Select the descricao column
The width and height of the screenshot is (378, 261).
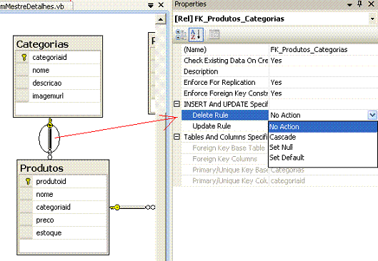(x=46, y=83)
